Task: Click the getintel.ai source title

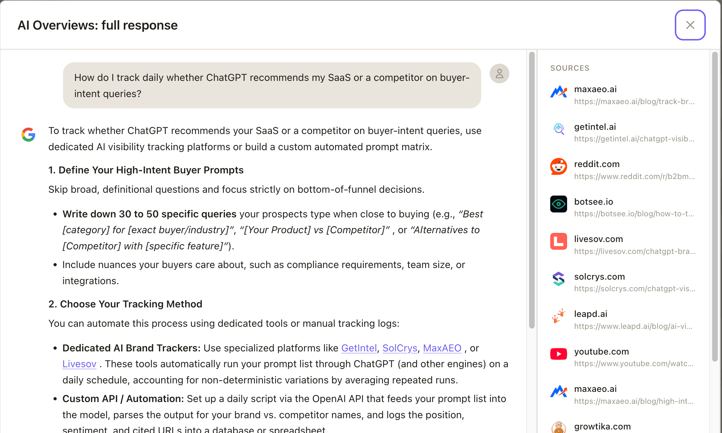Action: [x=595, y=127]
